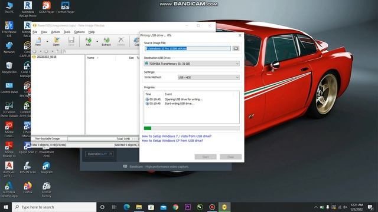Open the New button's dropdown arrow
Image resolution: width=378 pixels, height=212 pixels.
[47, 42]
